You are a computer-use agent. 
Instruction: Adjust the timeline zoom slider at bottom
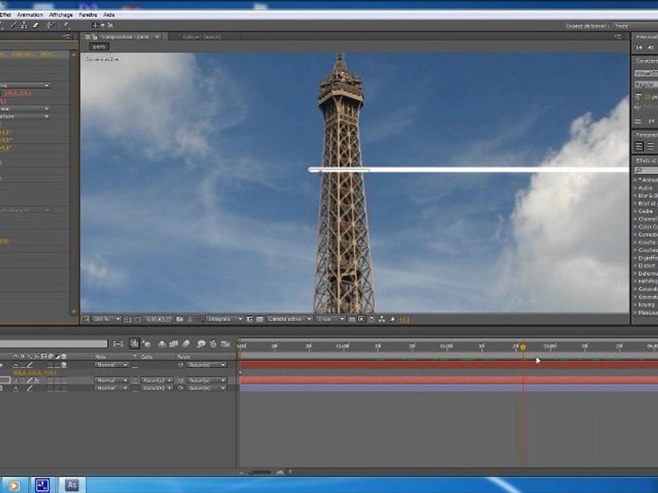pos(260,472)
